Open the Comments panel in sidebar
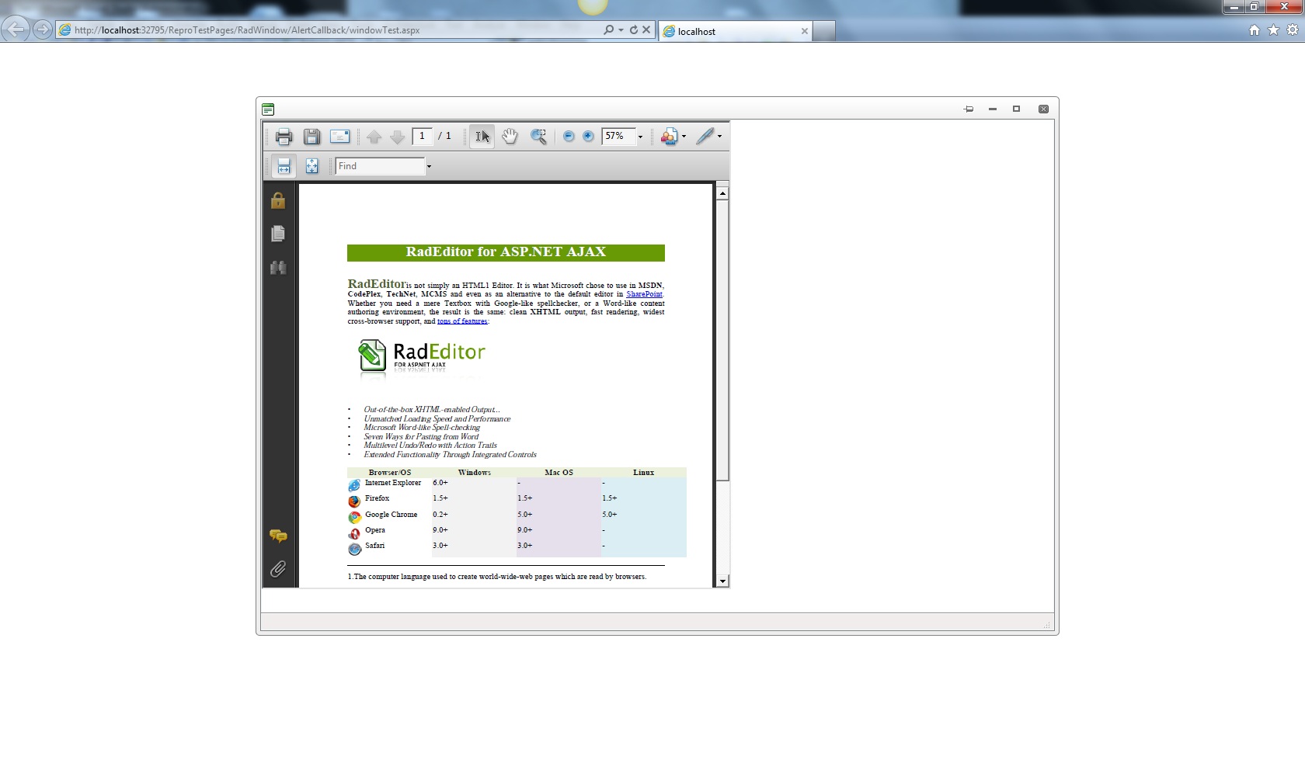The image size is (1305, 784). click(278, 536)
